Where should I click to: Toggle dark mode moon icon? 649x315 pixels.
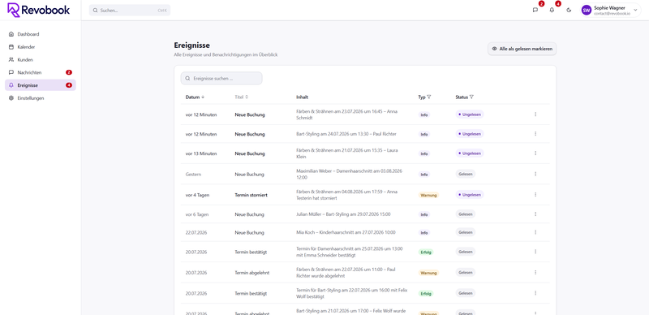pos(569,10)
